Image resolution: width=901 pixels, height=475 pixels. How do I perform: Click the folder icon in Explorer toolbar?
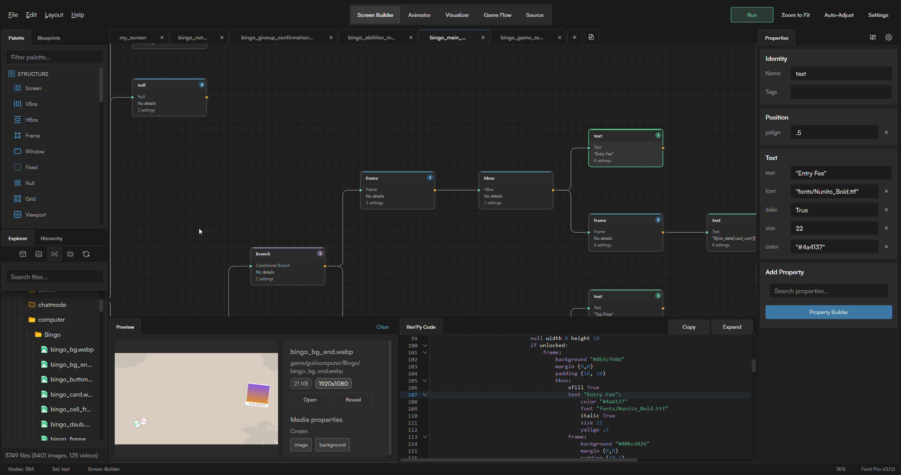pos(70,254)
